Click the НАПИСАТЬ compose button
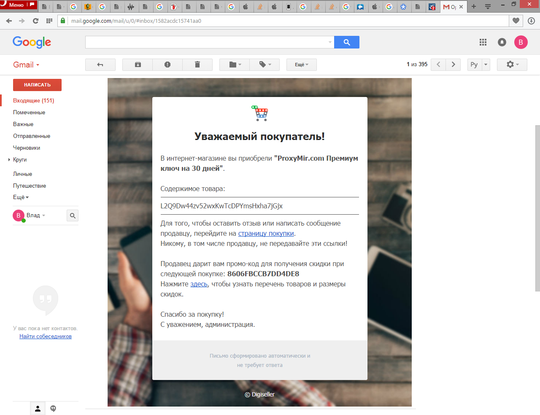 coord(37,85)
